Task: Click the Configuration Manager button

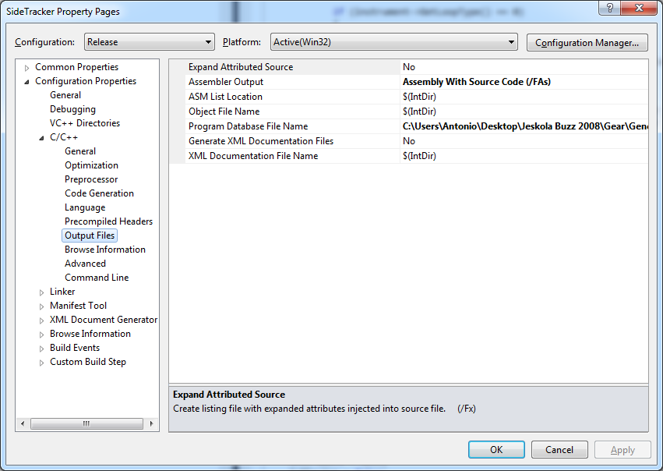Action: tap(587, 43)
